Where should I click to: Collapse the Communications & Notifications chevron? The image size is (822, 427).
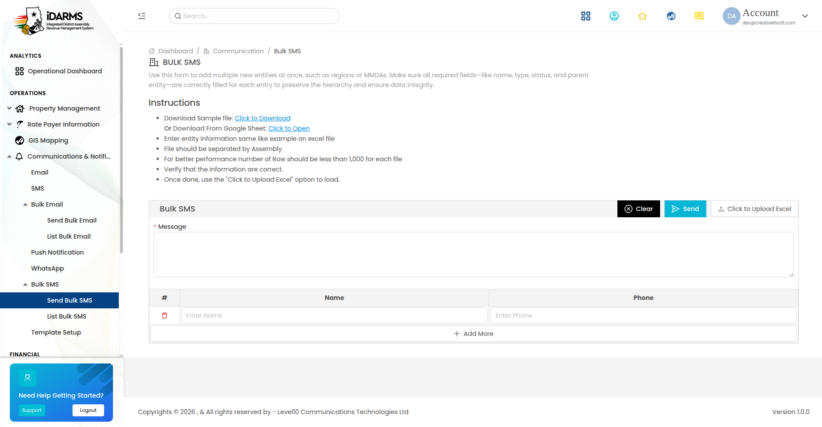point(9,156)
